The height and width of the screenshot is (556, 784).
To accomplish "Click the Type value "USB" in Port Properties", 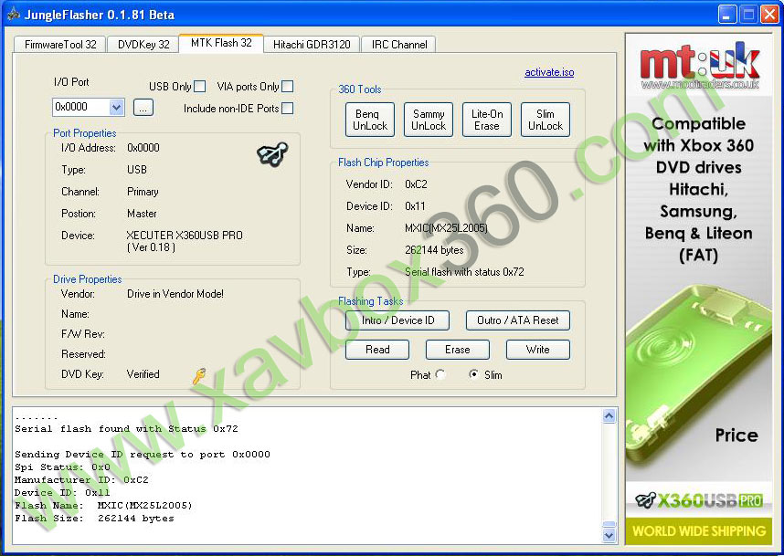I will 136,170.
